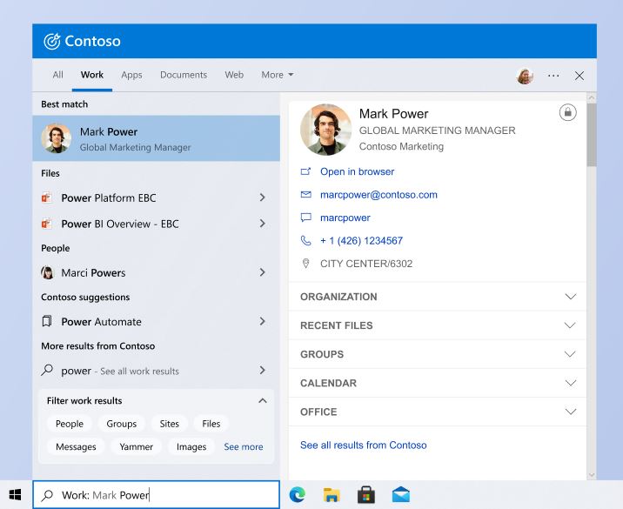Click the three-dots options icon

[553, 76]
